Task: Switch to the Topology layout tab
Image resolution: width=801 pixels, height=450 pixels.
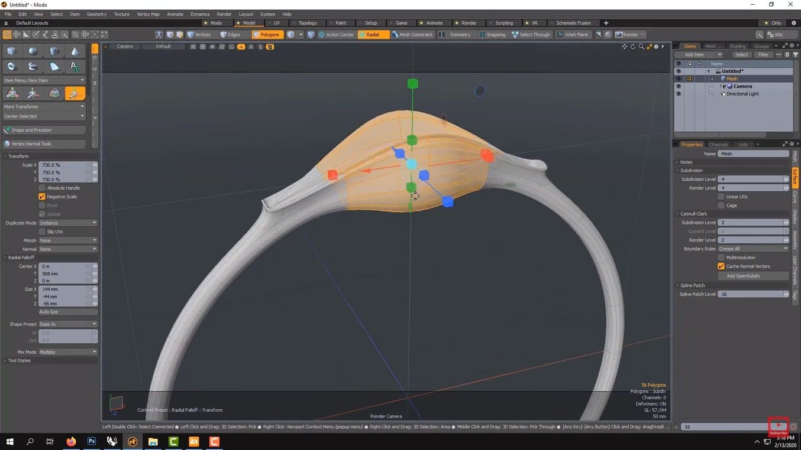Action: coord(307,23)
